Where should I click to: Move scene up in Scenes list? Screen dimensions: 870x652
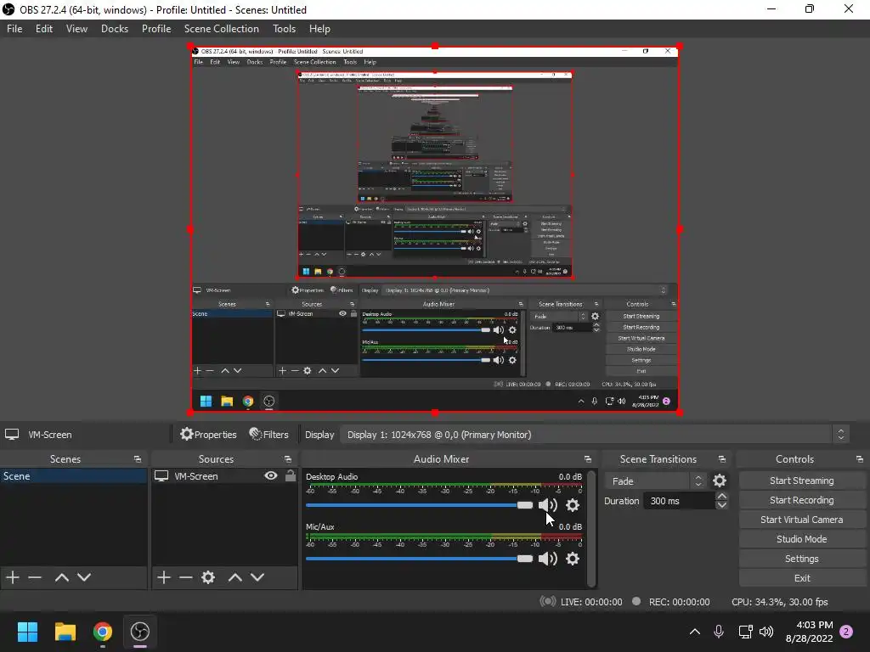point(61,577)
